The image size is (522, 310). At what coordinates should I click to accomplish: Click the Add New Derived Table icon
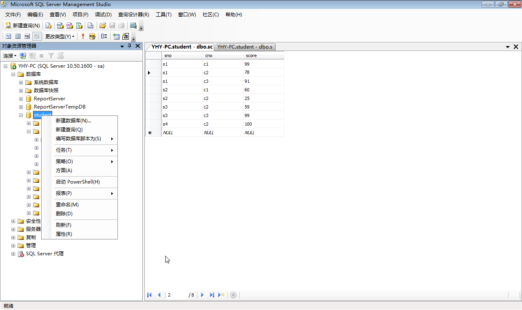(x=126, y=36)
